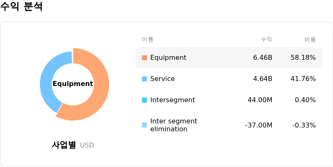Screen dimensions: 333x167
Task: Select the Service row name
Action: pyautogui.click(x=162, y=79)
